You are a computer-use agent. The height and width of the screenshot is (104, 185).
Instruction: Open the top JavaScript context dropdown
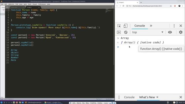coord(148,32)
